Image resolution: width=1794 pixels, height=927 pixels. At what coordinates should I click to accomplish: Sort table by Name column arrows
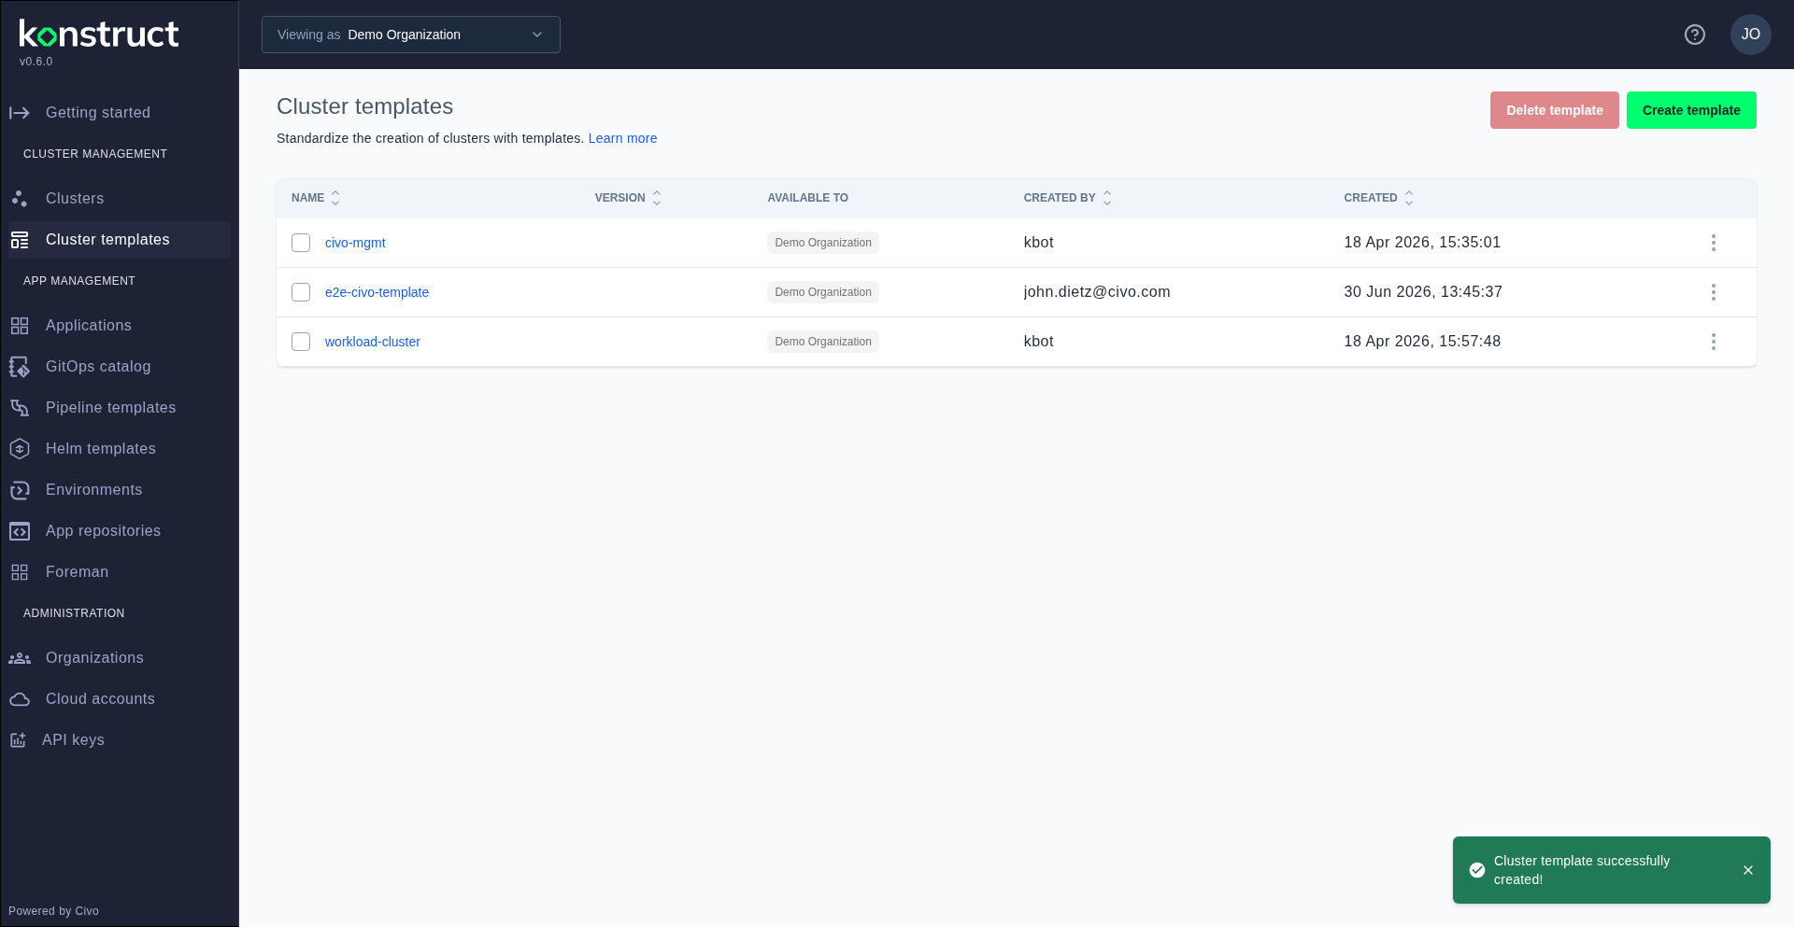coord(335,198)
